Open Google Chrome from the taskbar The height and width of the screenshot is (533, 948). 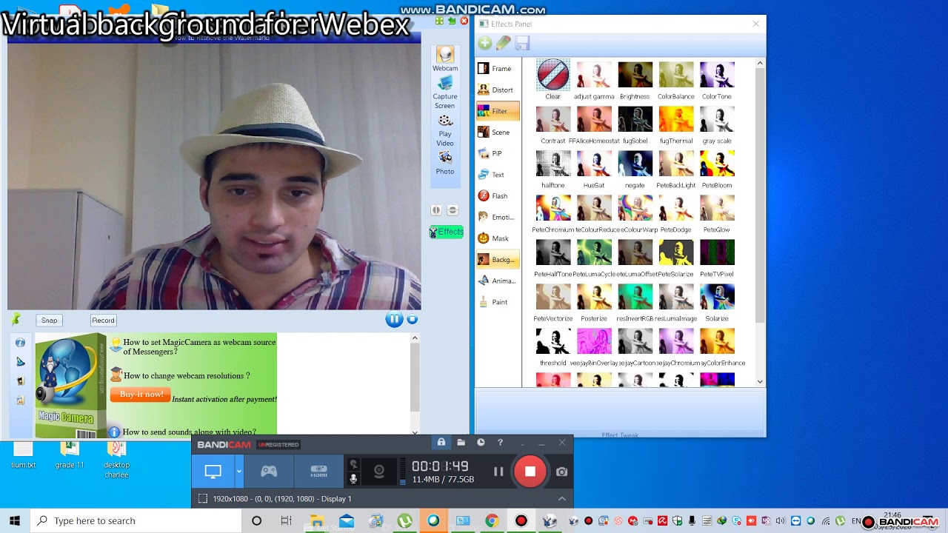pos(492,521)
